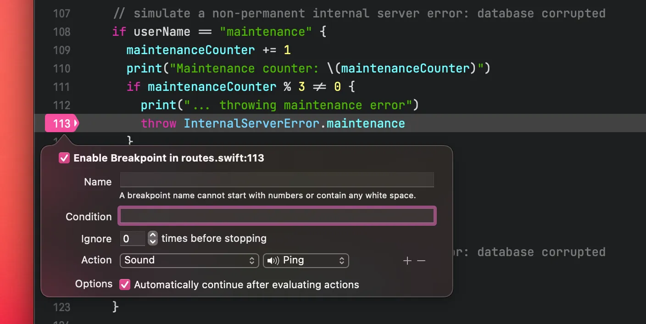
Task: Toggle Automatically continue after evaluating actions
Action: 125,285
